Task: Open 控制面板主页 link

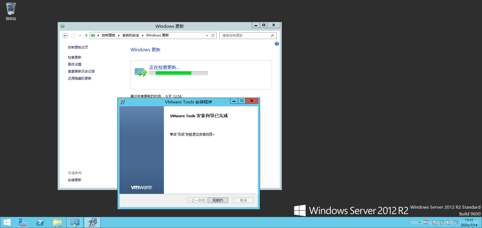Action: (78, 47)
